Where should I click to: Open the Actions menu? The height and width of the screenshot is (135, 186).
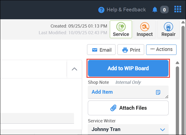[x=161, y=50]
